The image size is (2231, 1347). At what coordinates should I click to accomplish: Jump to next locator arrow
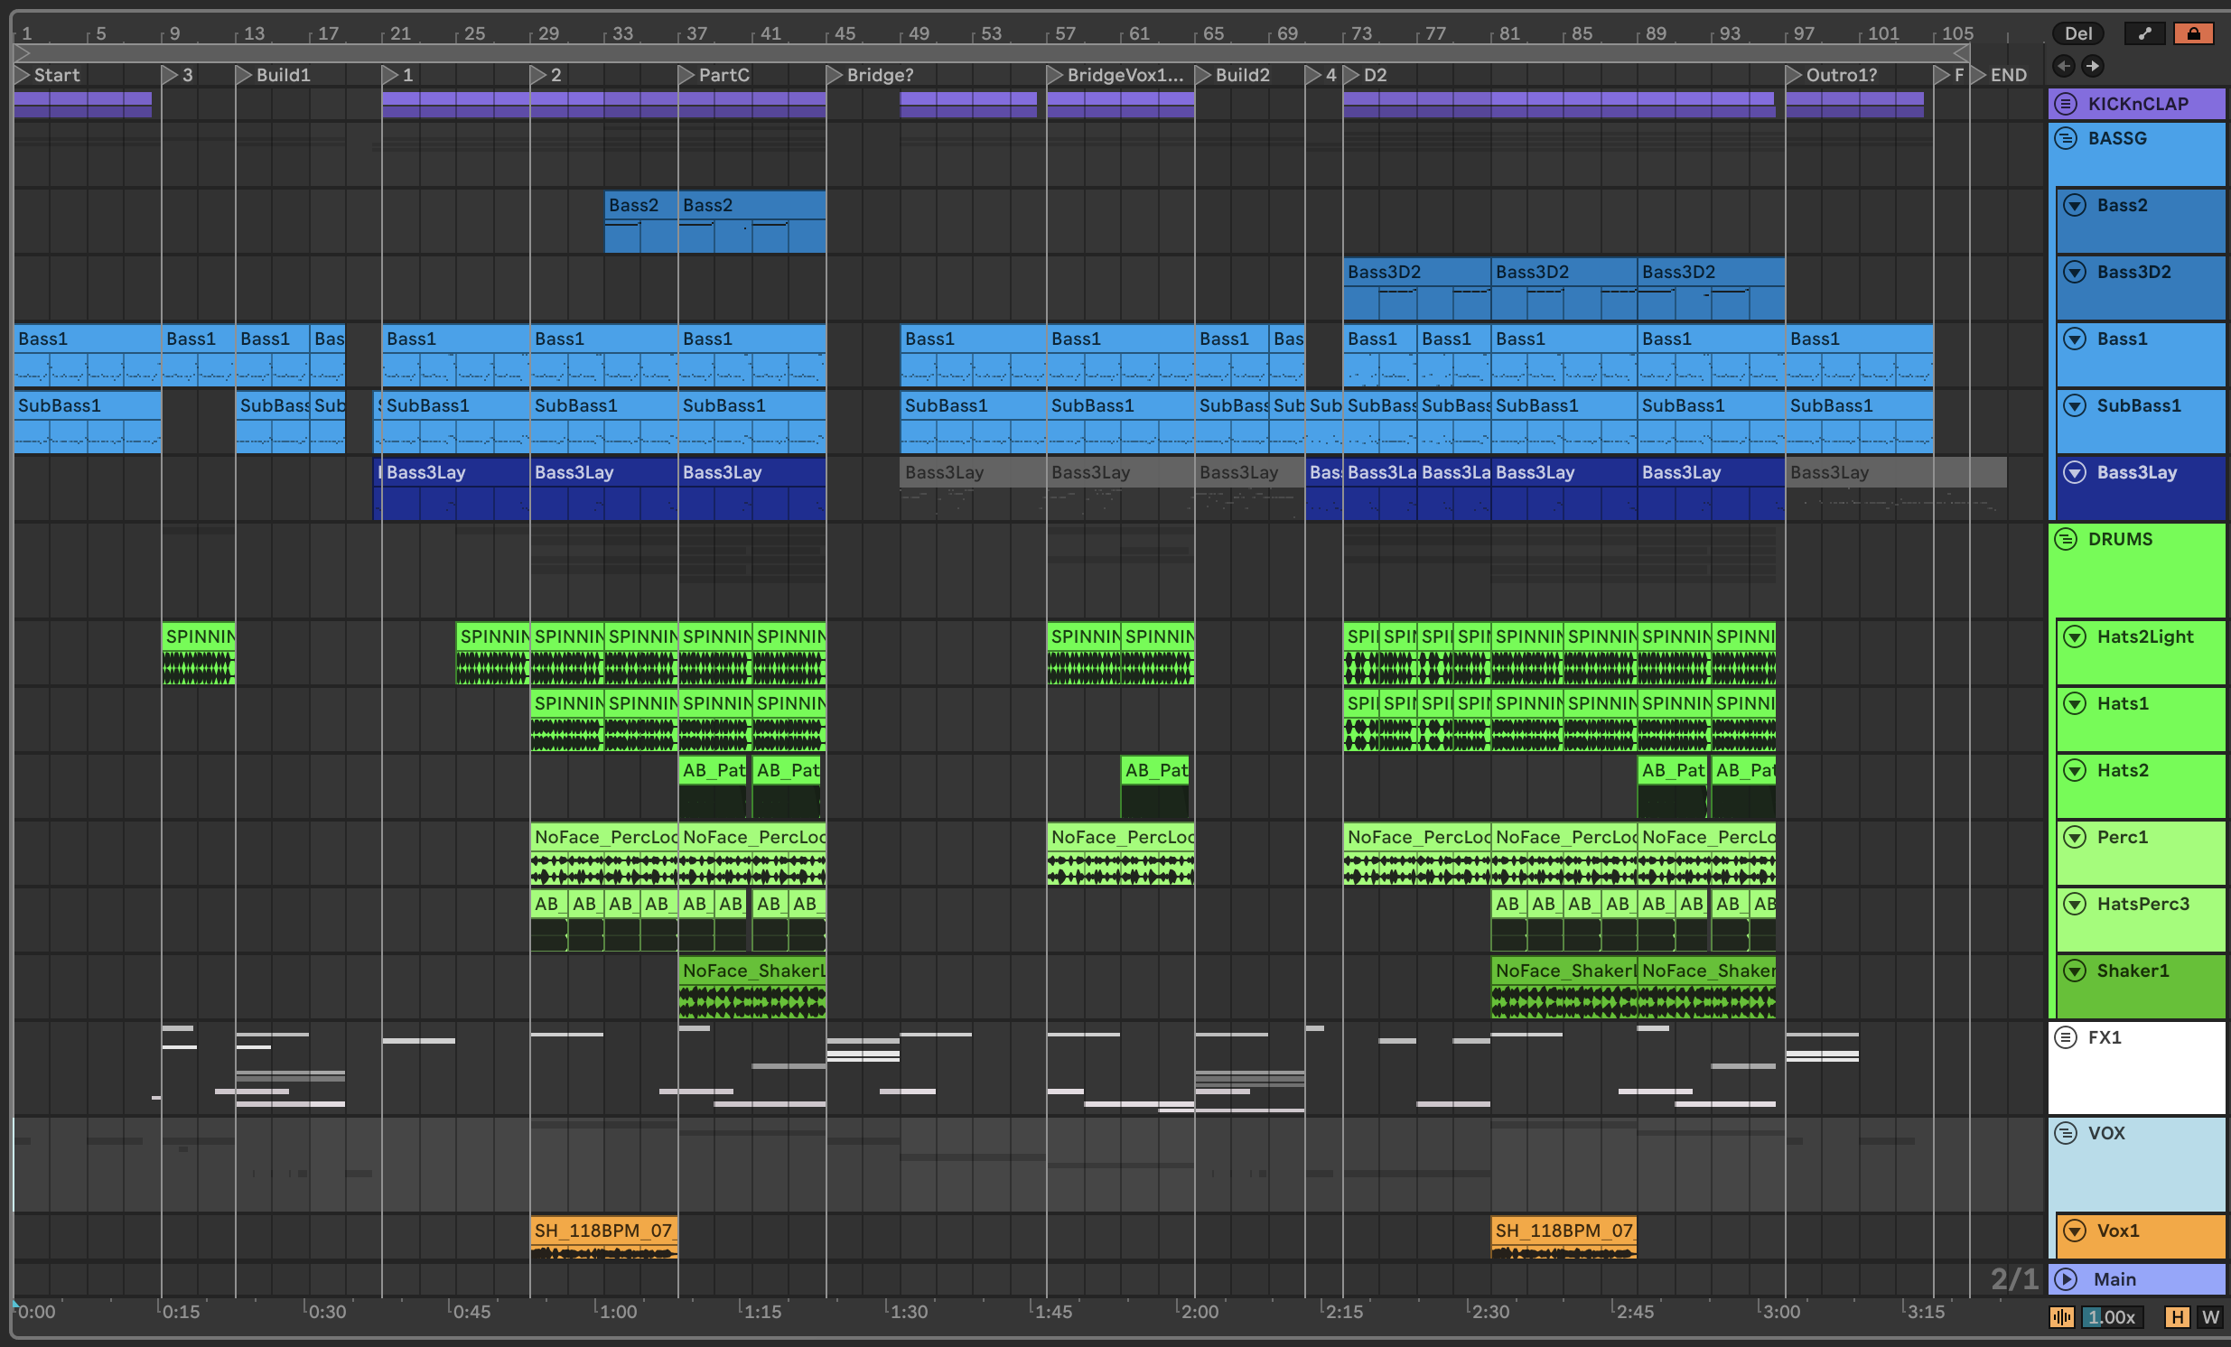[x=2093, y=65]
